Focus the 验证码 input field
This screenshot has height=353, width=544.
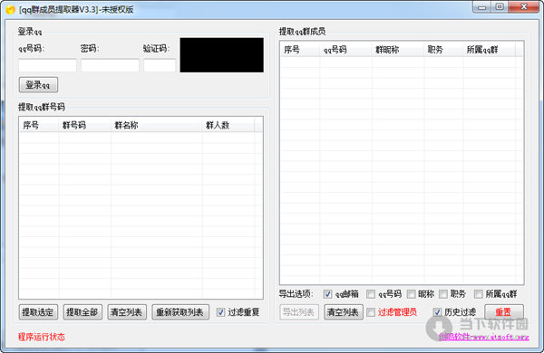click(160, 65)
